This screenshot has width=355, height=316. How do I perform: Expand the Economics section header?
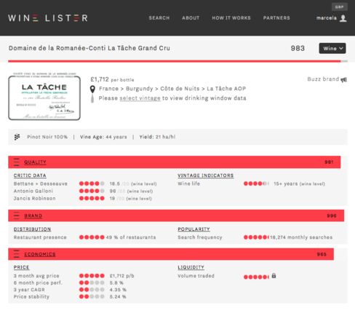pyautogui.click(x=171, y=254)
